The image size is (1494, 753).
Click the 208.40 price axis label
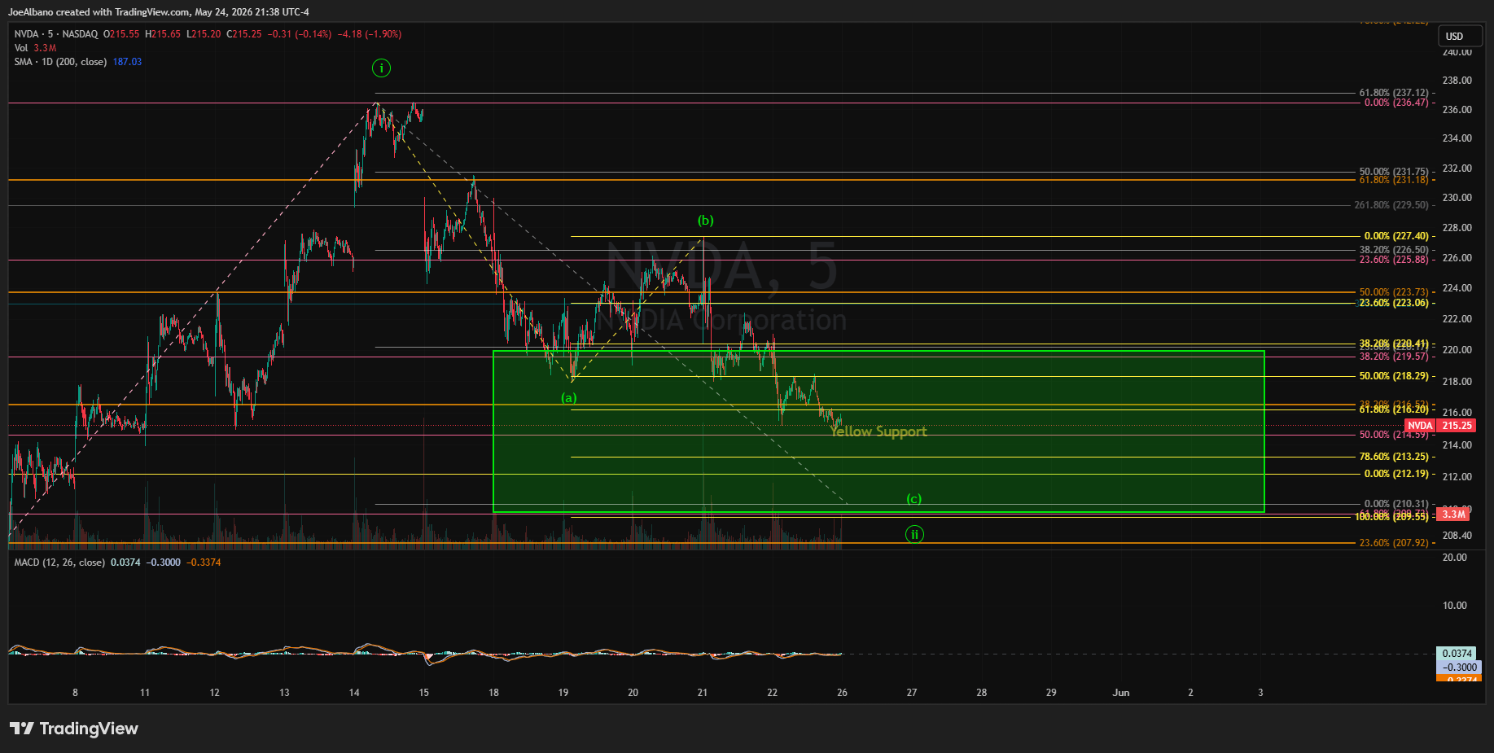(1457, 536)
